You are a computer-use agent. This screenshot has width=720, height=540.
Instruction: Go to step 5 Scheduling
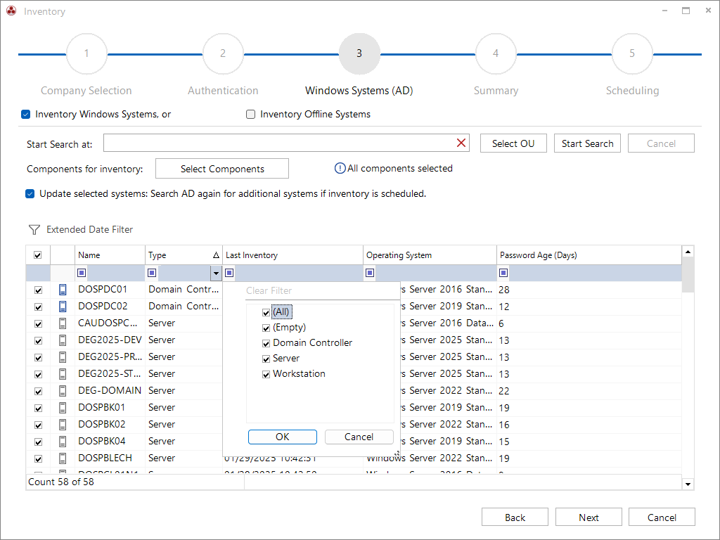pos(632,53)
